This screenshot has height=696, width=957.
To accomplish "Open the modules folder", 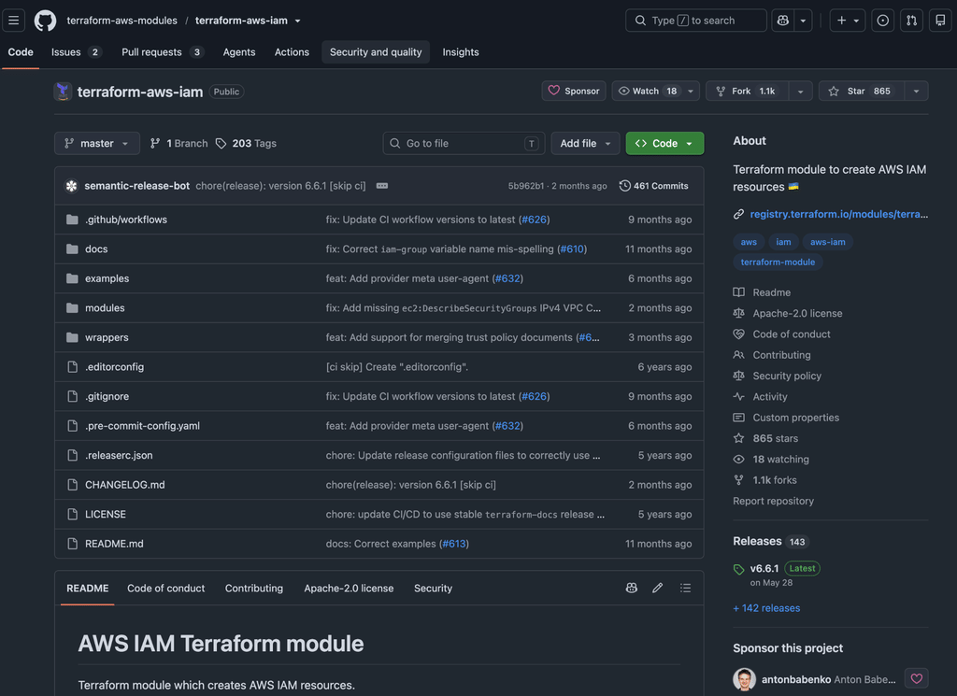I will point(105,308).
